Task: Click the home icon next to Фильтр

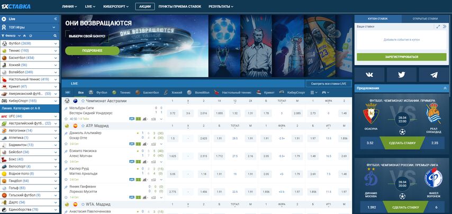Action: point(24,36)
